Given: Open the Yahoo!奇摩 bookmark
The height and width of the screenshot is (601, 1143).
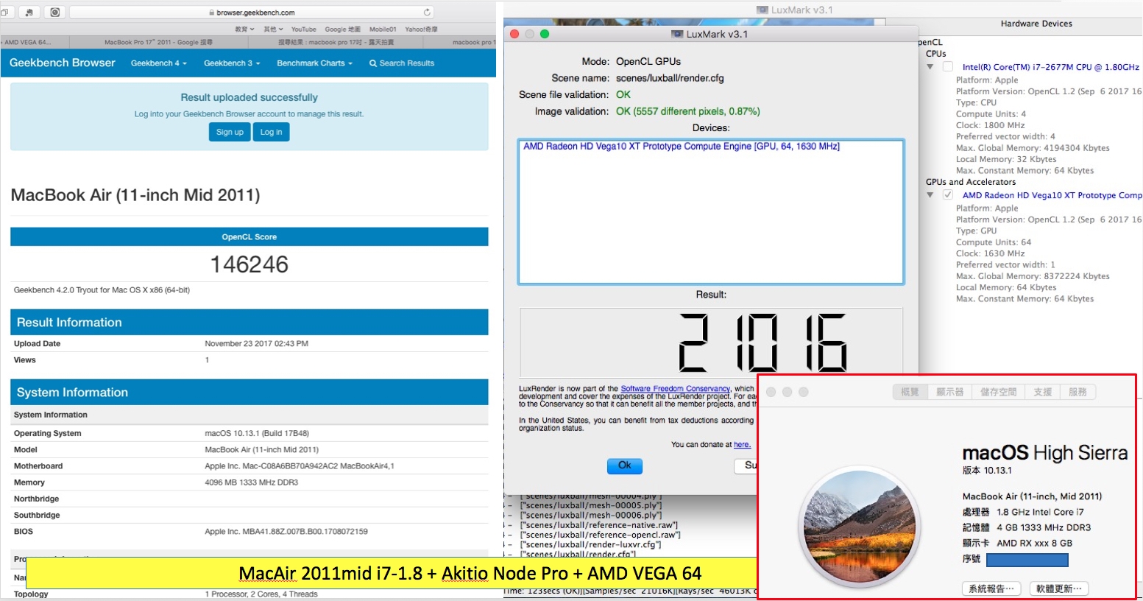Looking at the screenshot, I should pos(421,29).
